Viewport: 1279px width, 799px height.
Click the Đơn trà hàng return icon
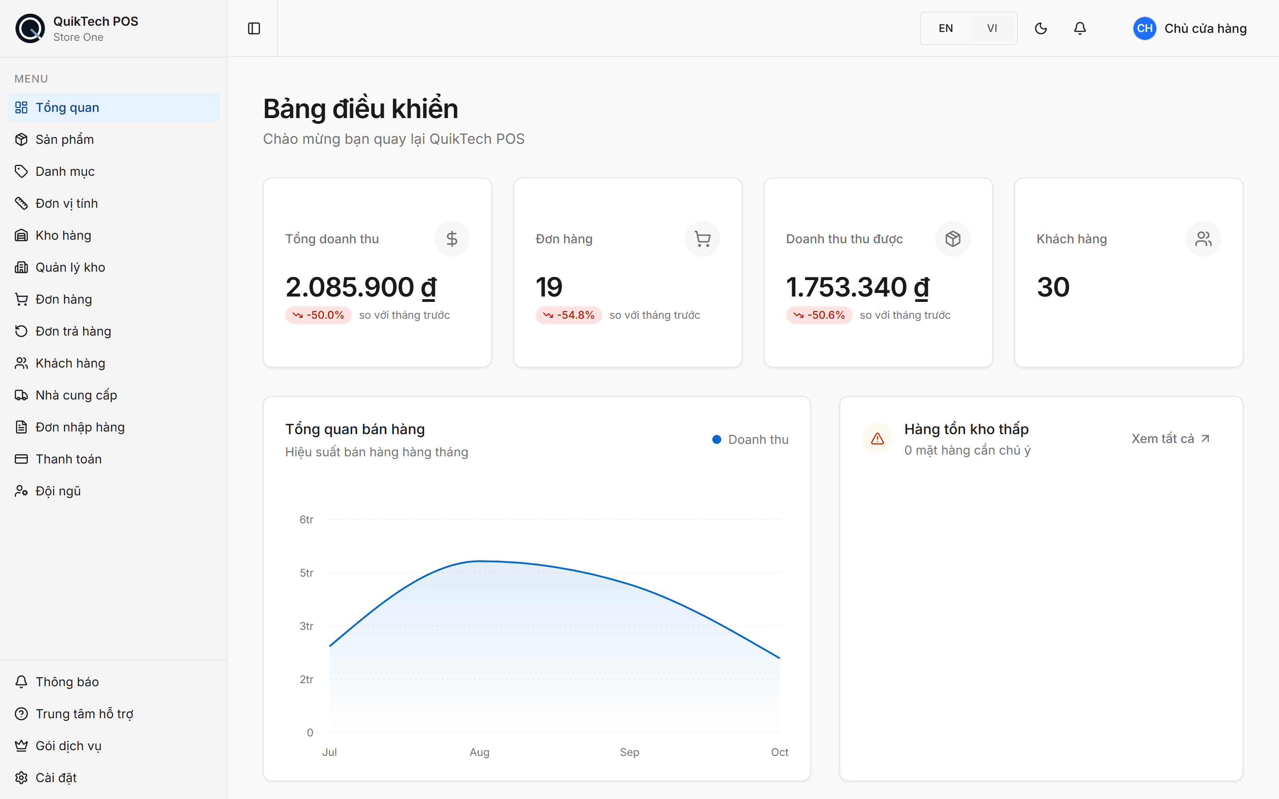pyautogui.click(x=21, y=331)
